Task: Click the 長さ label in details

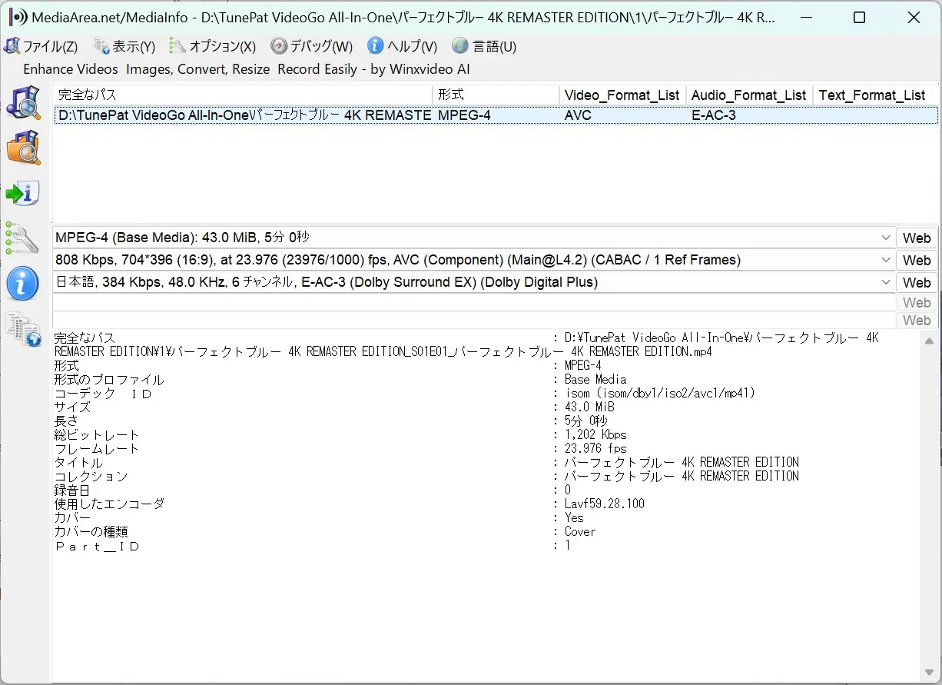Action: 66,421
